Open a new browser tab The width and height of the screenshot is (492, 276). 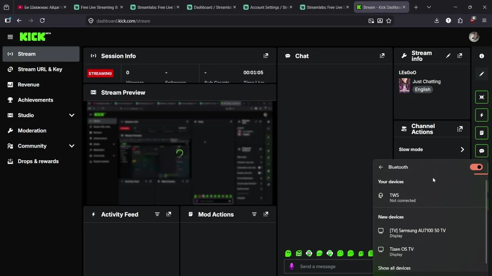(x=416, y=7)
